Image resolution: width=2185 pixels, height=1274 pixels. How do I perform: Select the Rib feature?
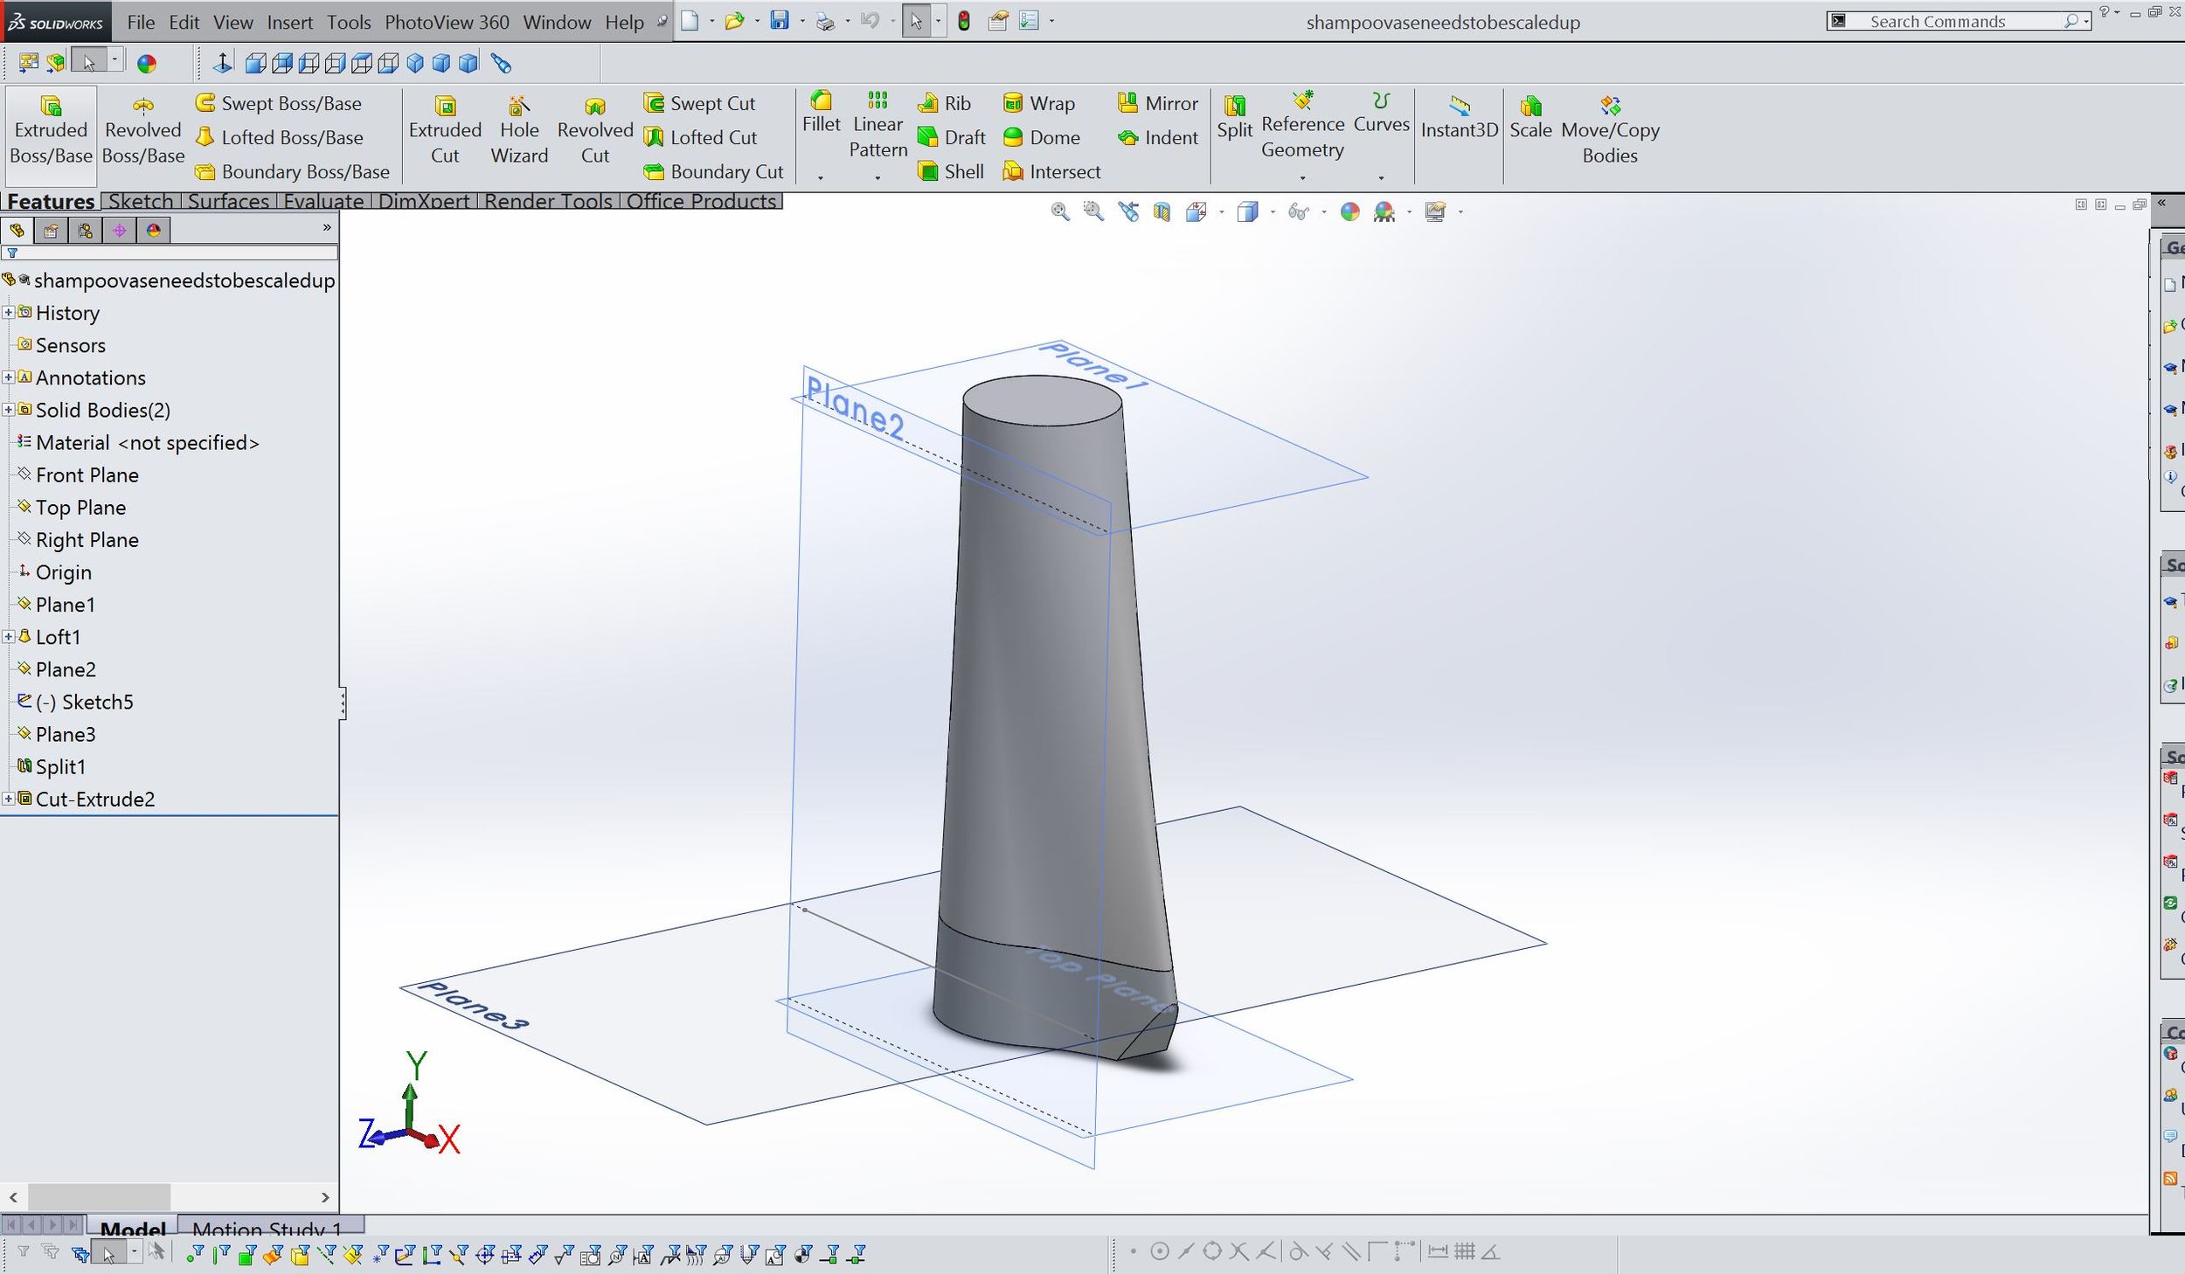(x=945, y=103)
